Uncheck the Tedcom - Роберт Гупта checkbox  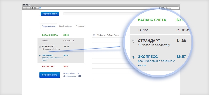(94, 35)
